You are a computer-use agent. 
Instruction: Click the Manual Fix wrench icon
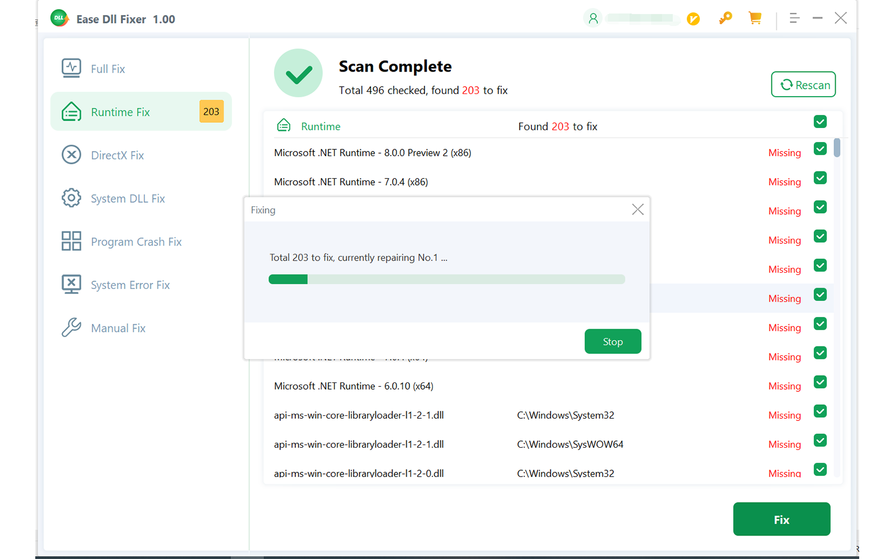pos(71,328)
